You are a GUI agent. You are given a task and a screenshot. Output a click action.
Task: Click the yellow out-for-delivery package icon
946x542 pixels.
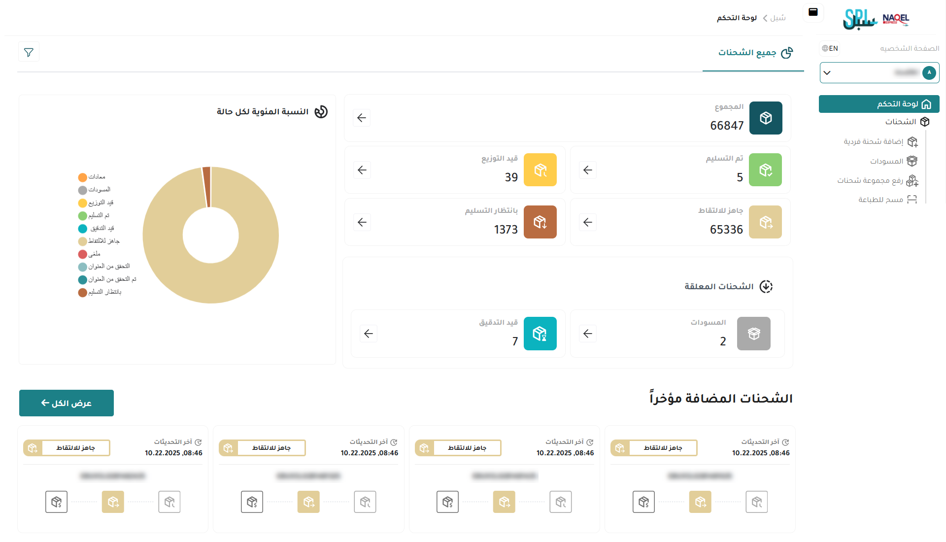[540, 170]
